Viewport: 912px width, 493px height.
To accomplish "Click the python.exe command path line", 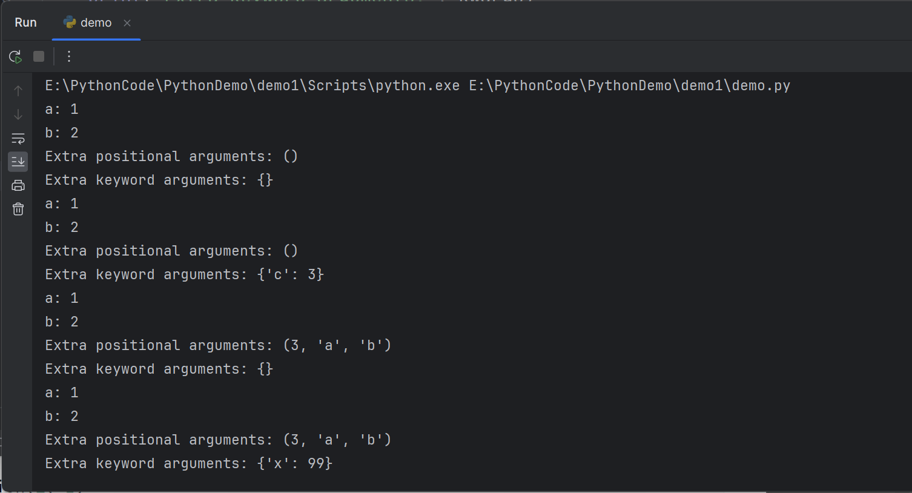I will (x=418, y=85).
